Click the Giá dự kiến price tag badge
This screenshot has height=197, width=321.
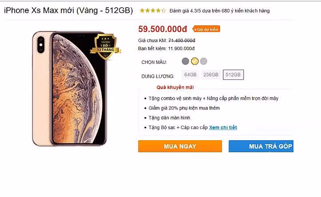tap(206, 29)
